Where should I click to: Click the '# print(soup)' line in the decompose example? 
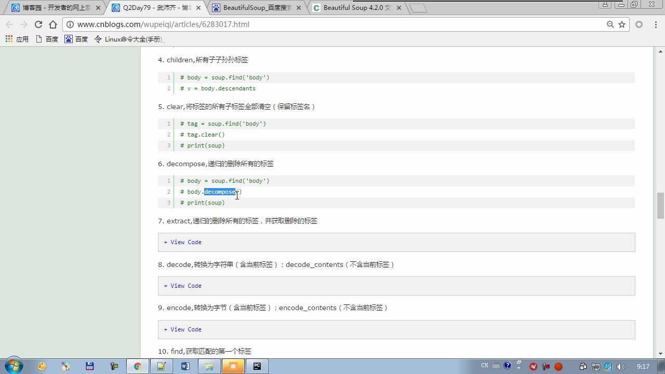[x=203, y=203]
